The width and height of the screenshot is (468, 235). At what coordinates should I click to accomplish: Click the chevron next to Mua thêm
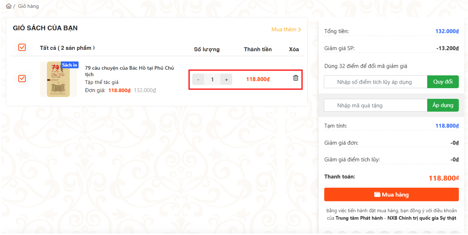point(300,30)
